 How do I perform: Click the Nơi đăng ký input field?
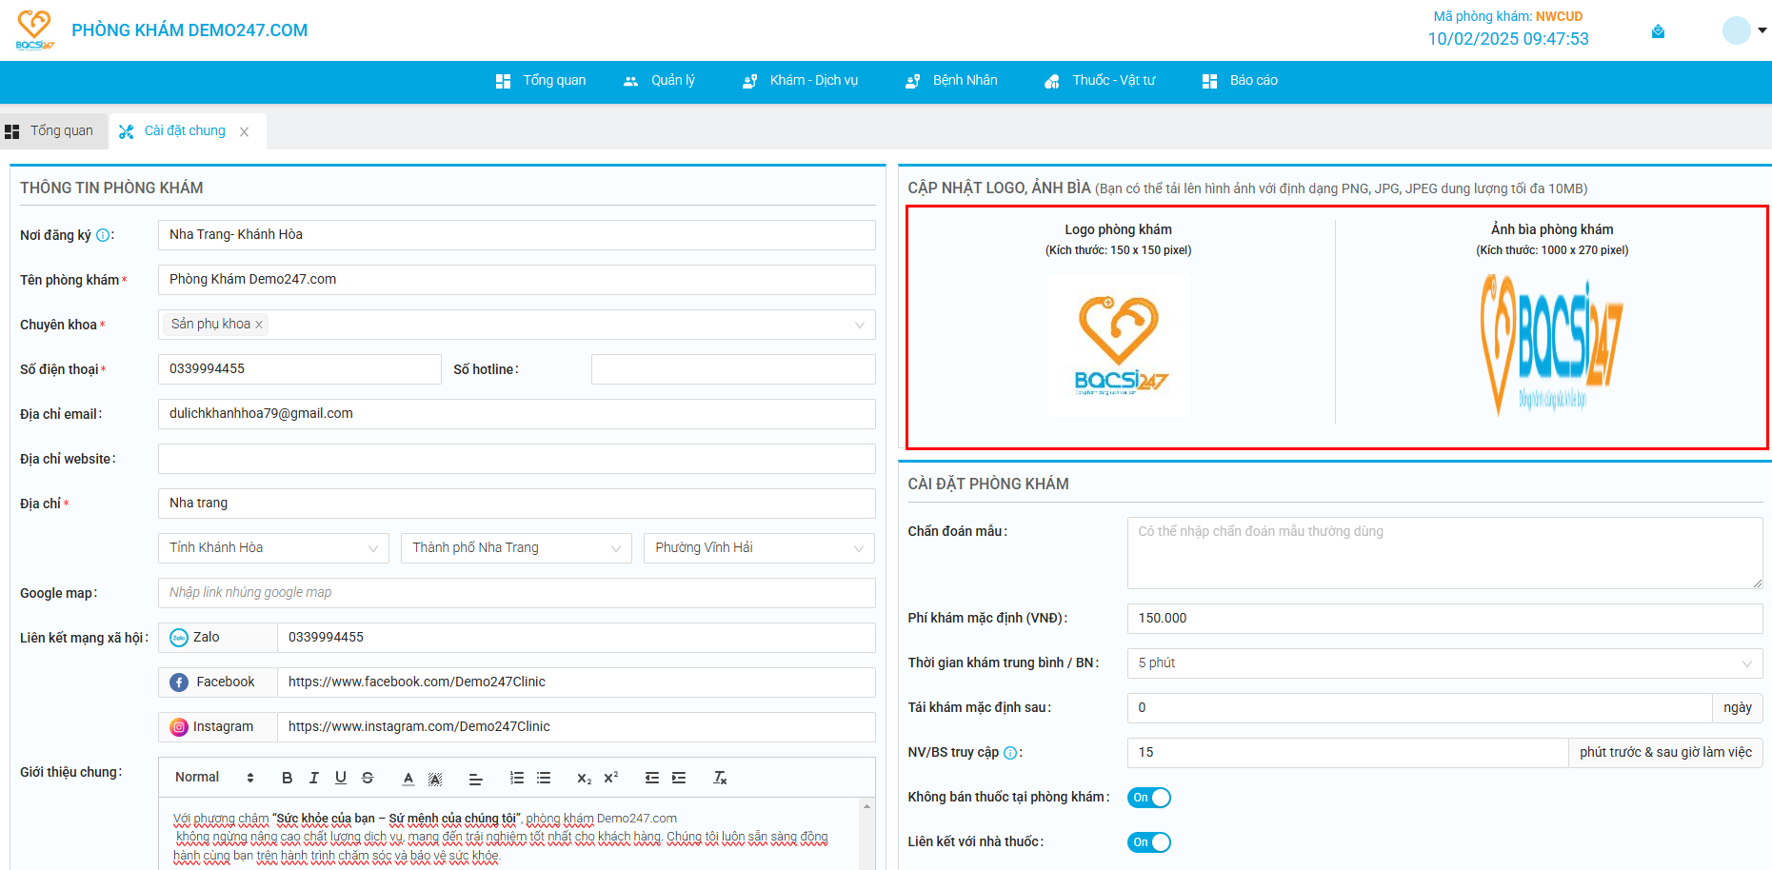(x=516, y=235)
